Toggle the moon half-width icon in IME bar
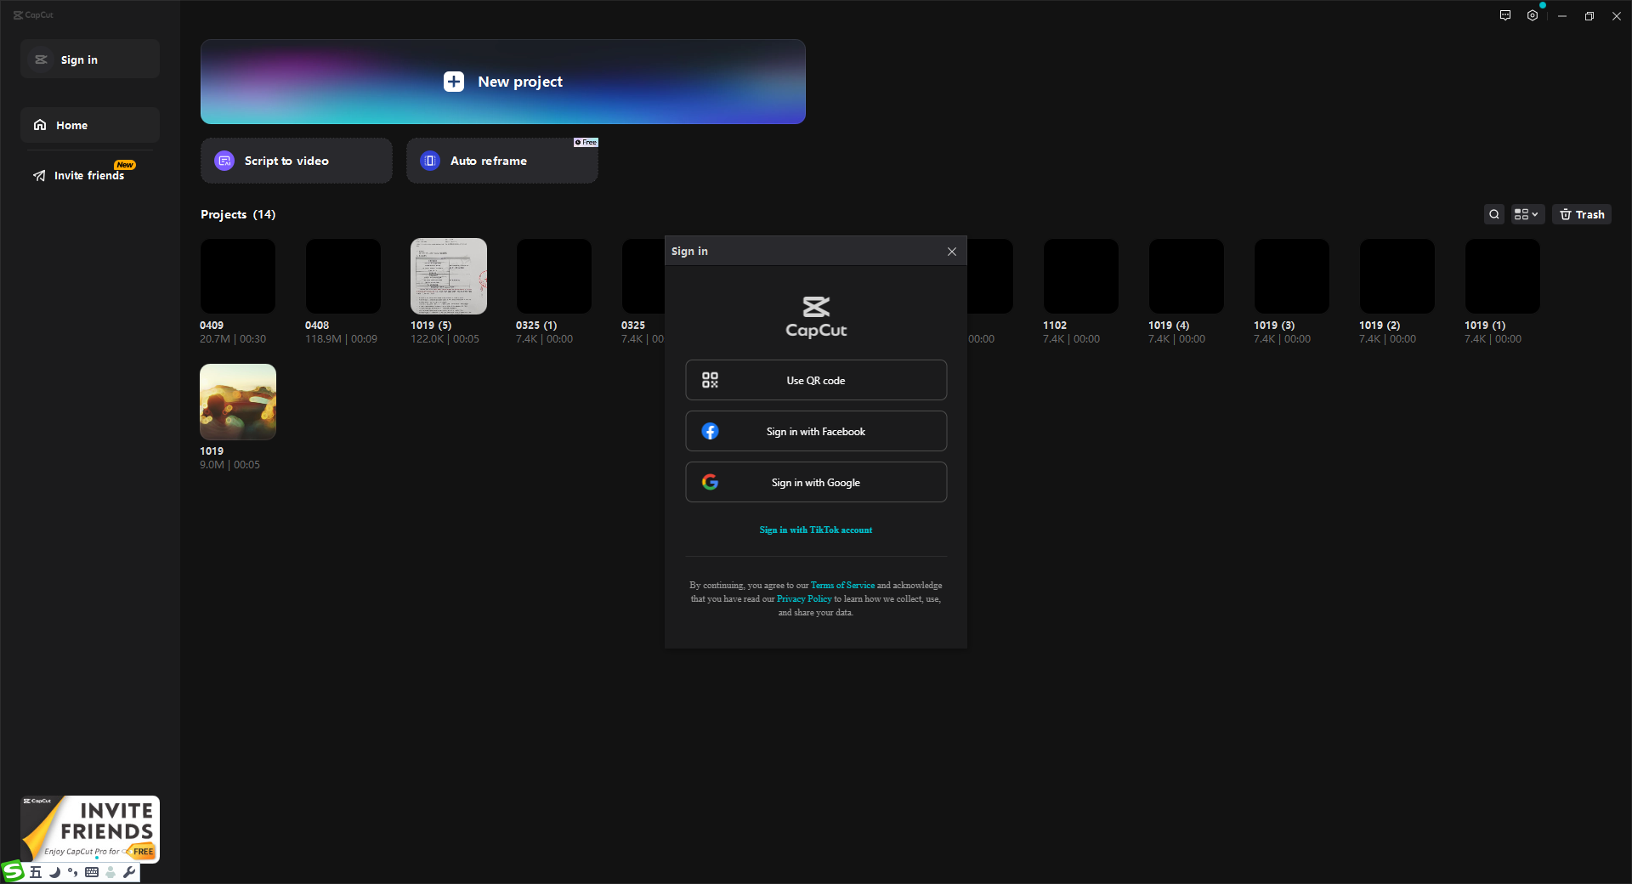The width and height of the screenshot is (1632, 884). (x=54, y=872)
